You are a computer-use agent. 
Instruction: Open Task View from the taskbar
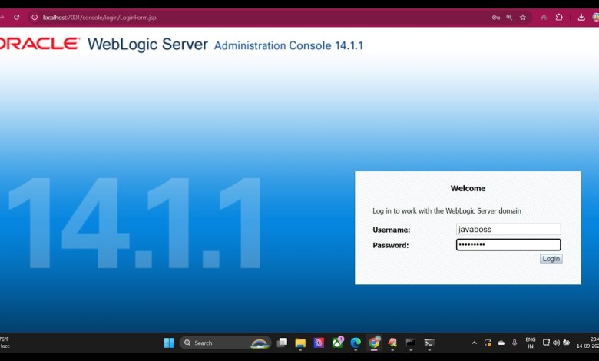[x=282, y=343]
